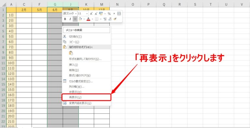Open セルの書式設定(F) dialog entry
Viewport: 250px width, 128px height.
coord(86,81)
